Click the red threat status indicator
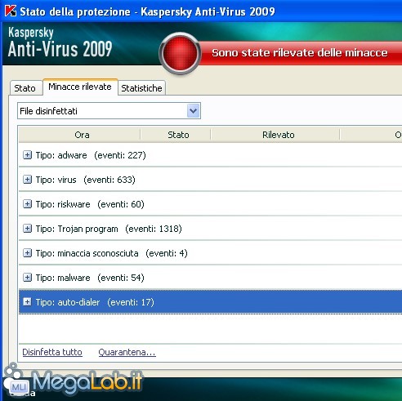The image size is (402, 401). pos(180,53)
